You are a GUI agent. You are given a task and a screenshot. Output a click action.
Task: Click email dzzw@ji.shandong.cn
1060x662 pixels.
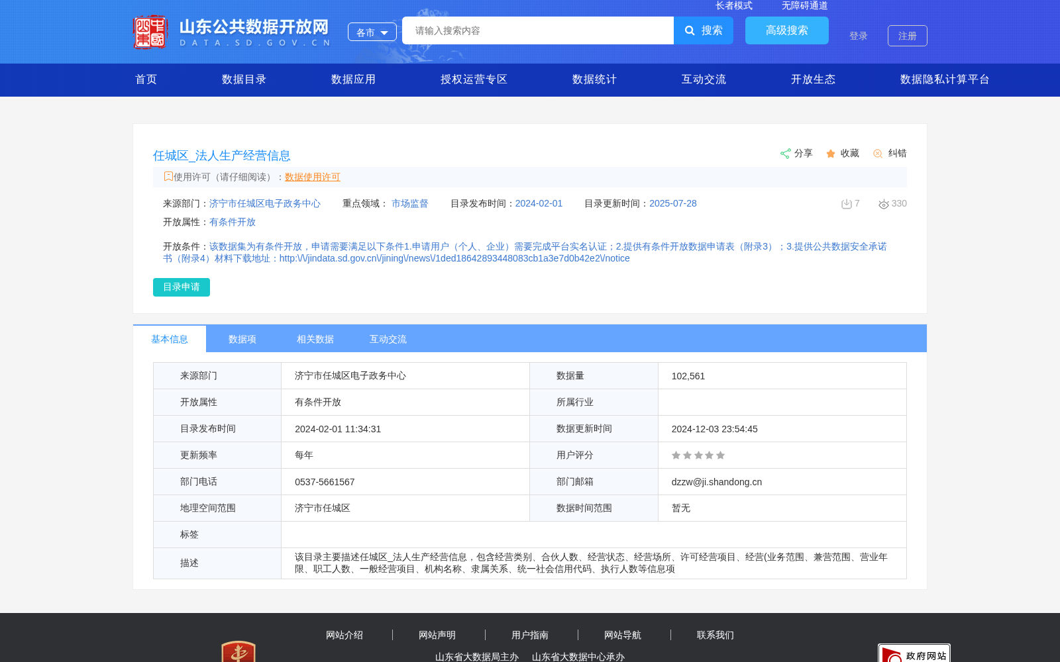[x=717, y=482]
